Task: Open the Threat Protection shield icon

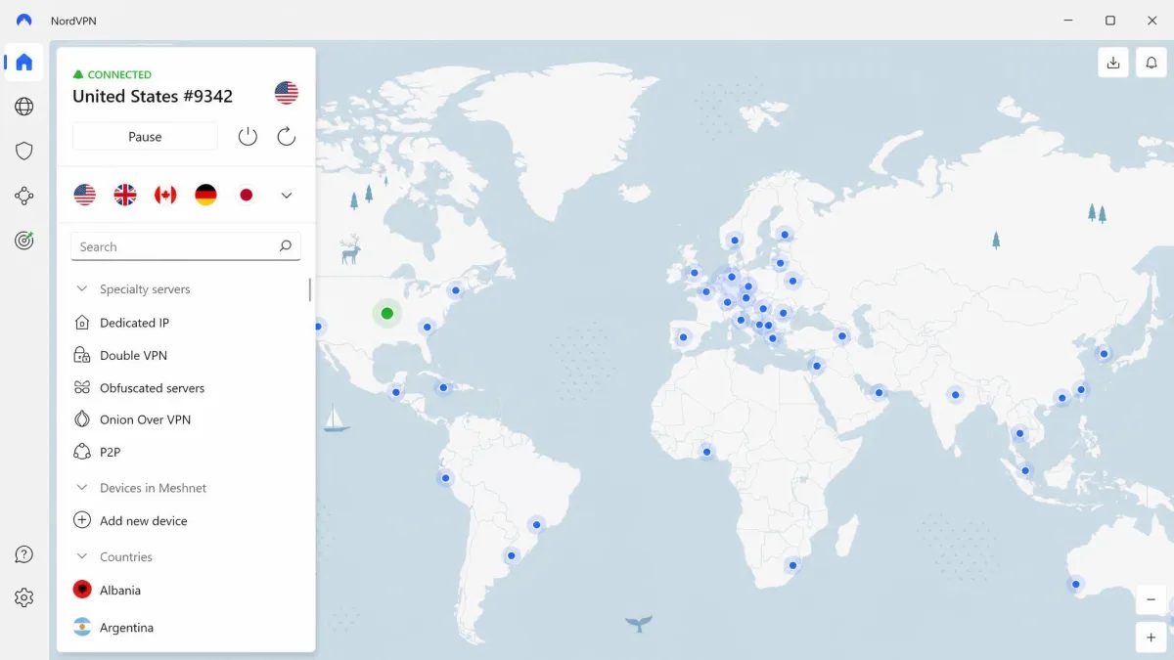Action: pyautogui.click(x=24, y=151)
